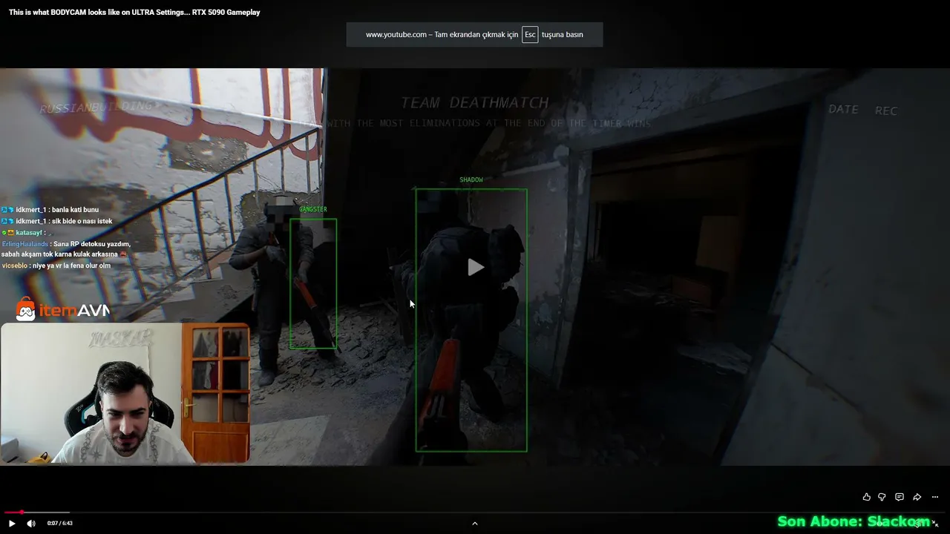Click chat username ErlingHaalands

[x=25, y=244]
